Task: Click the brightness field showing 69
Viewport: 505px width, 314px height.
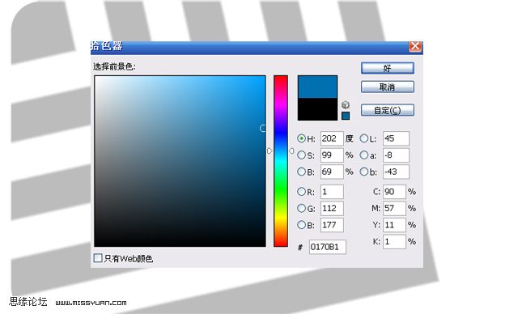Action: click(332, 172)
